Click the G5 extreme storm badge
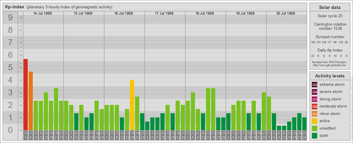This screenshot has height=143, width=353. pyautogui.click(x=315, y=85)
